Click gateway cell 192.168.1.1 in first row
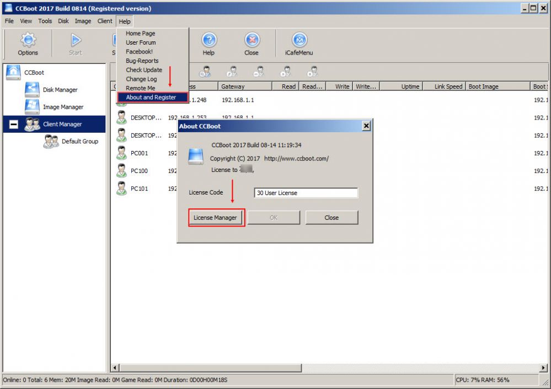This screenshot has width=551, height=389. [x=238, y=100]
